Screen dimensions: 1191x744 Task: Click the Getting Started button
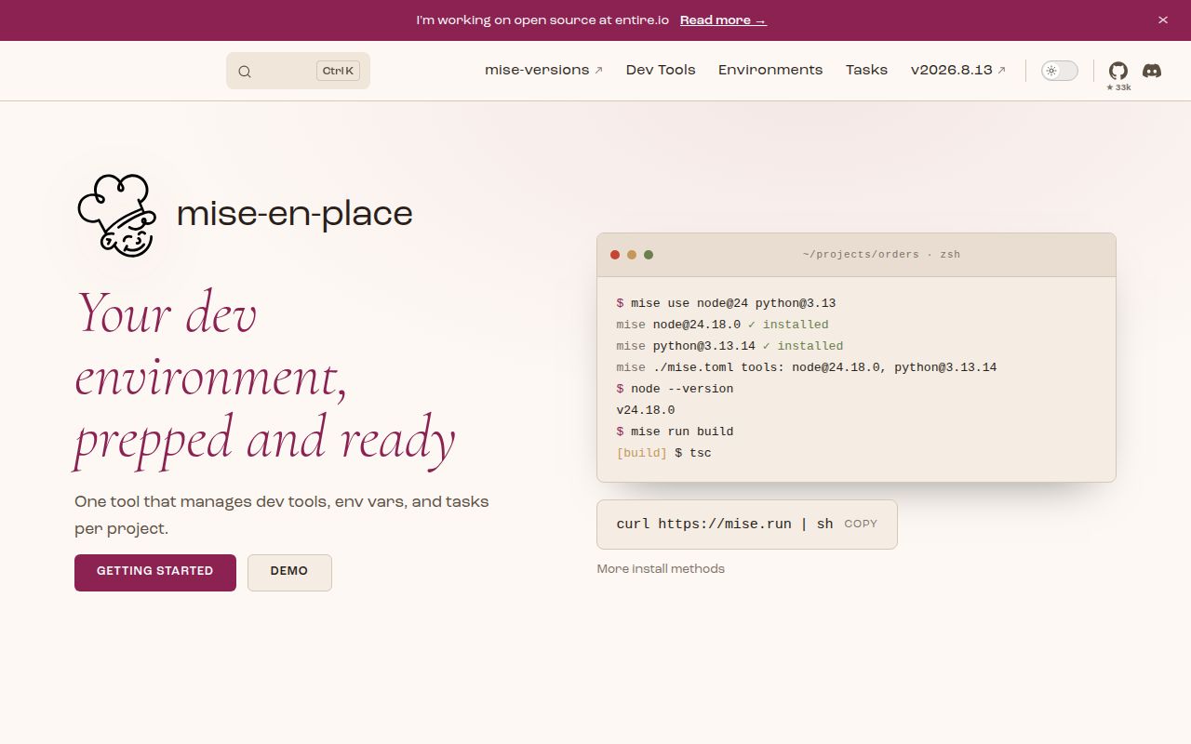(x=155, y=572)
